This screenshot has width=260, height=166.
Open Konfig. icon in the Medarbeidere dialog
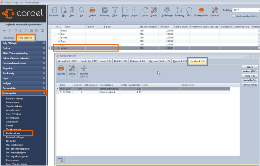click(72, 68)
